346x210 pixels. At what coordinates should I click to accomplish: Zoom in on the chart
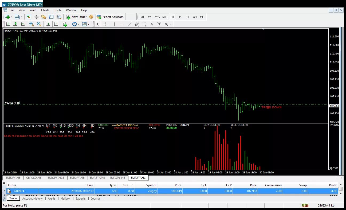click(x=32, y=24)
